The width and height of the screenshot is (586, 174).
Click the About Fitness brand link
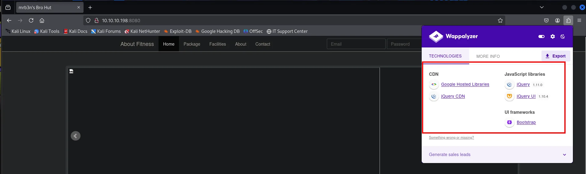[137, 44]
